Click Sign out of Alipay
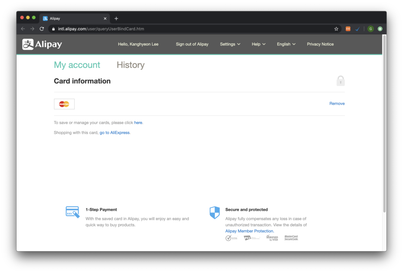The width and height of the screenshot is (403, 273). (192, 44)
